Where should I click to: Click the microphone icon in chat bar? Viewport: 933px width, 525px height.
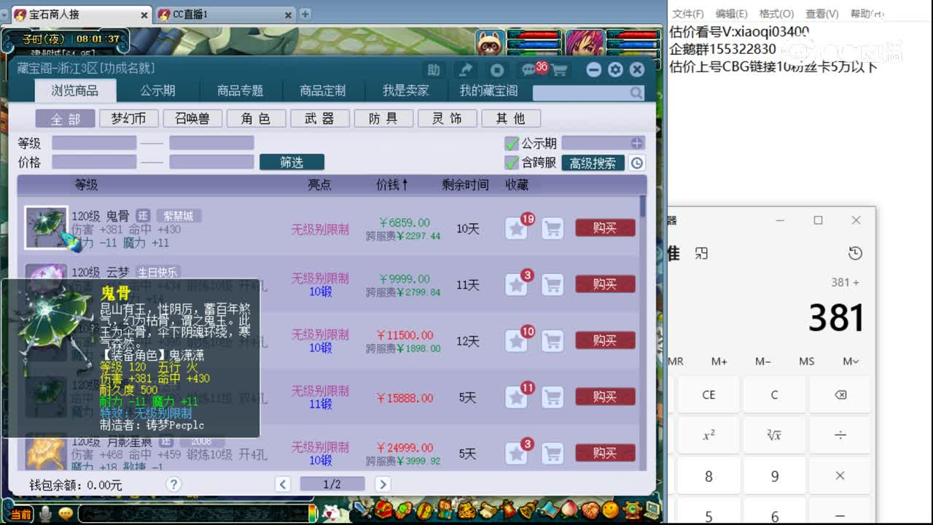[46, 514]
